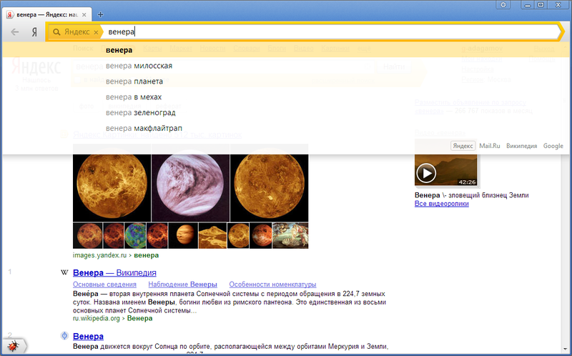Click the purple Venus atmosphere image
This screenshot has height=356, width=572.
pyautogui.click(x=191, y=187)
